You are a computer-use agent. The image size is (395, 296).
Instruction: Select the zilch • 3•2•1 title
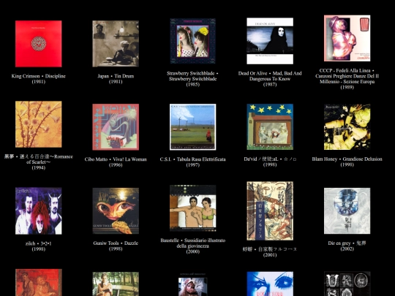tap(39, 243)
